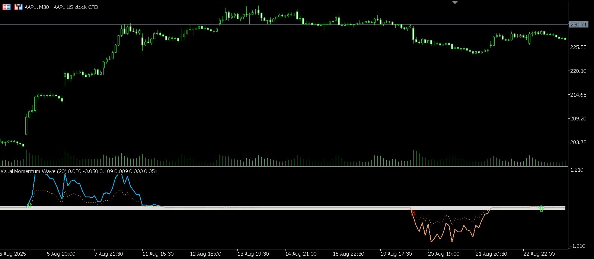Select the chart title 'AAPL, M30: AAPL US stock CFD'
594x259 pixels.
coord(61,7)
